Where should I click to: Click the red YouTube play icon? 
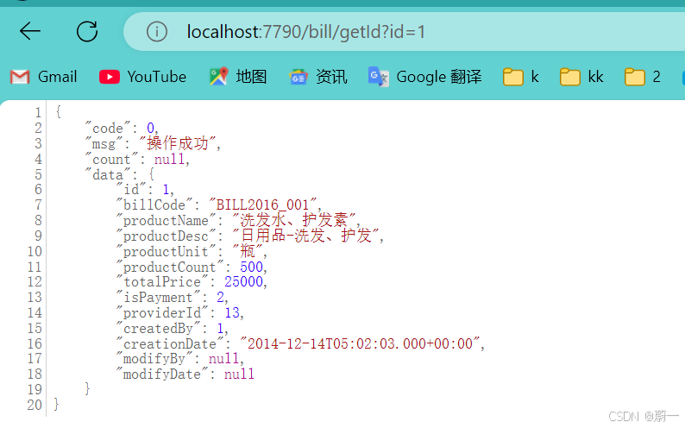tap(110, 78)
